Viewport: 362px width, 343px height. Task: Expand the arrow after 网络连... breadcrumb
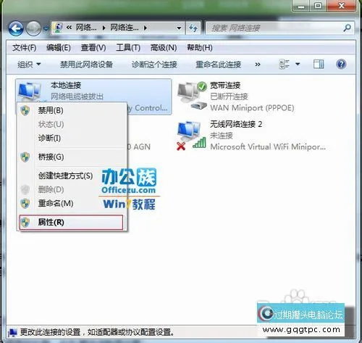point(146,28)
